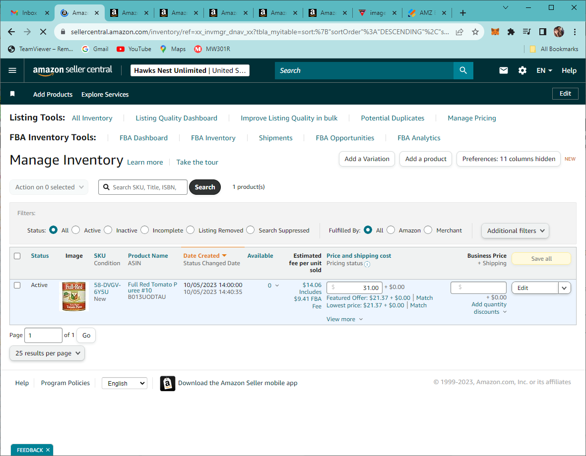Click the price field showing 31.00
The height and width of the screenshot is (456, 586).
pyautogui.click(x=354, y=288)
